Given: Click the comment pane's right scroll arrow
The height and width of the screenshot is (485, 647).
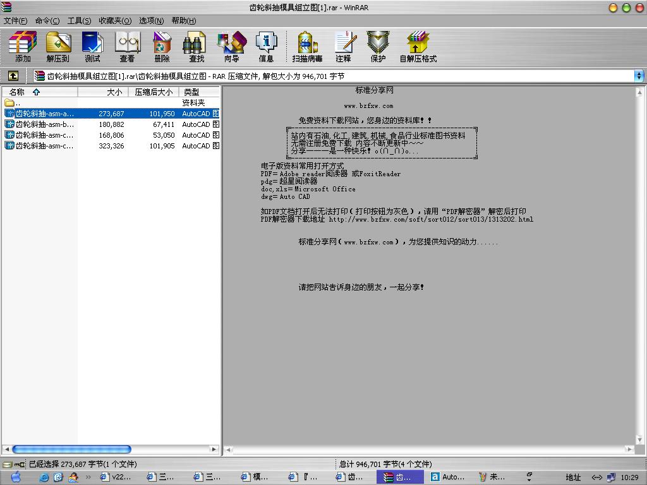Looking at the screenshot, I should tap(629, 450).
